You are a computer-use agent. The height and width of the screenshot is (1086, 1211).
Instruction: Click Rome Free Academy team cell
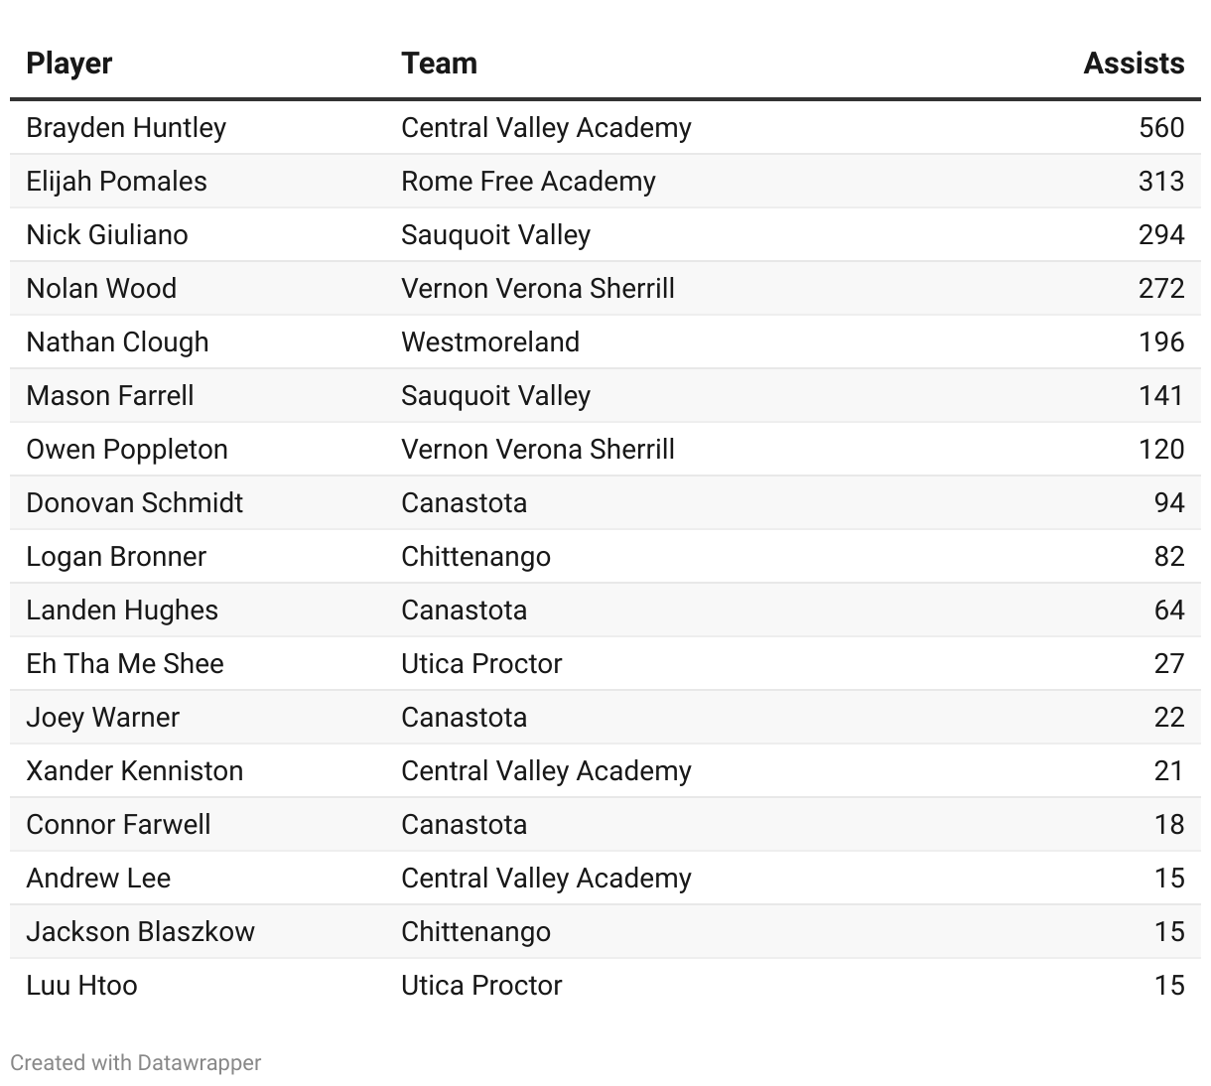[528, 182]
